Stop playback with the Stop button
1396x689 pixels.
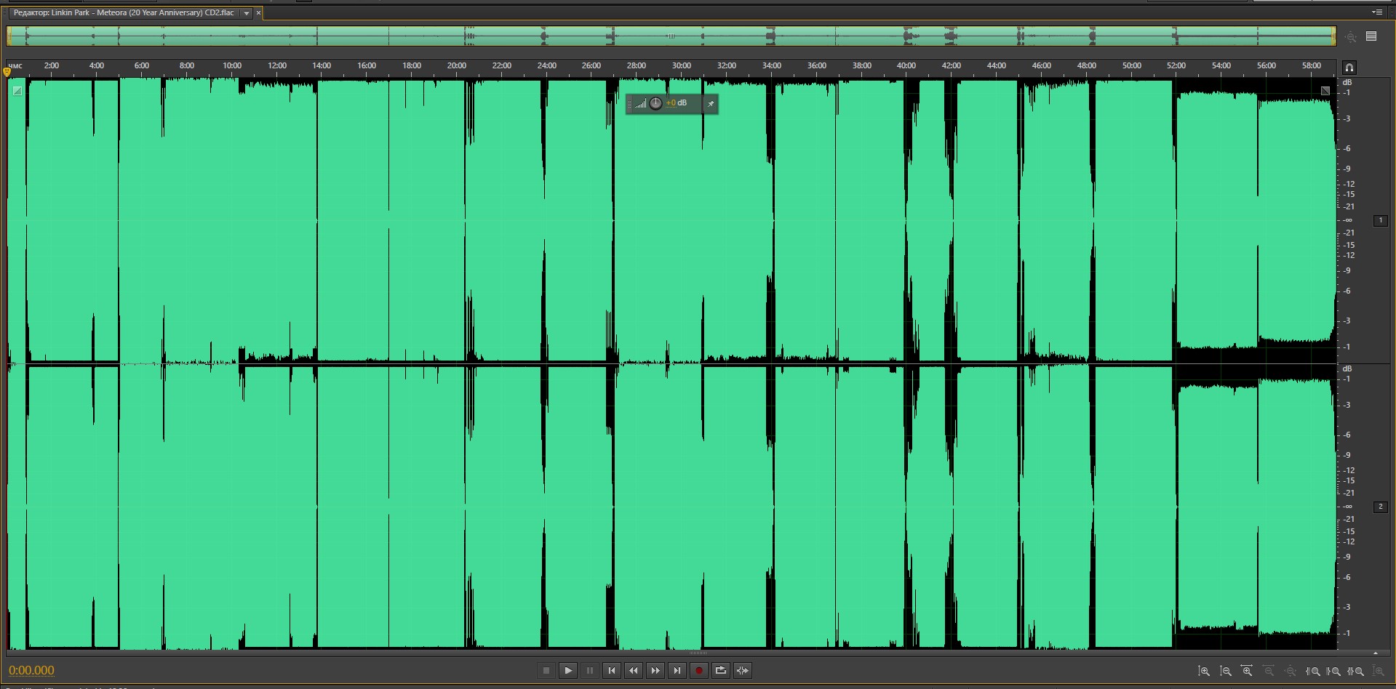pos(546,671)
